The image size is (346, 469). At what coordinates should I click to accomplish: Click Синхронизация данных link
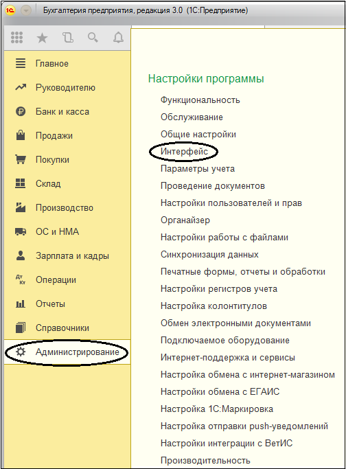coord(209,255)
